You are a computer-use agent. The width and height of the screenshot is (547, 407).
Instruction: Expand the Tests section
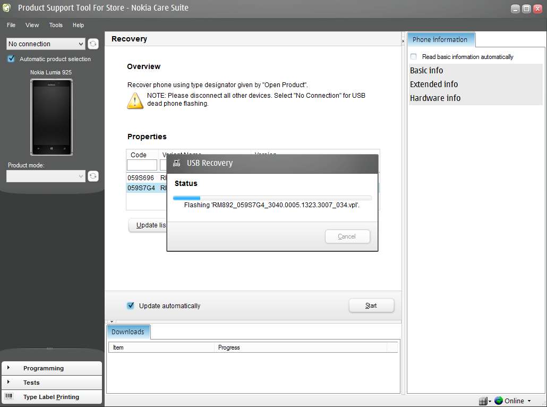pyautogui.click(x=52, y=383)
